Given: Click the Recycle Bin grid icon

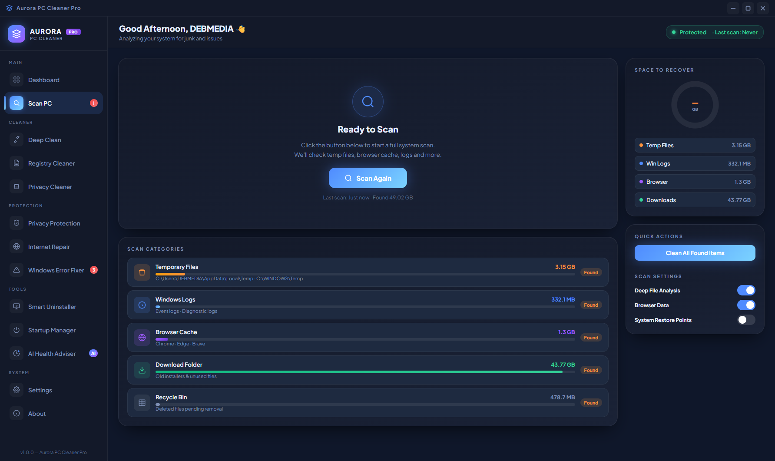Looking at the screenshot, I should (142, 403).
